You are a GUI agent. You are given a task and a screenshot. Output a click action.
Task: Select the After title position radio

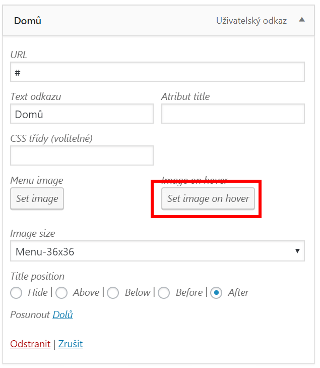point(216,293)
